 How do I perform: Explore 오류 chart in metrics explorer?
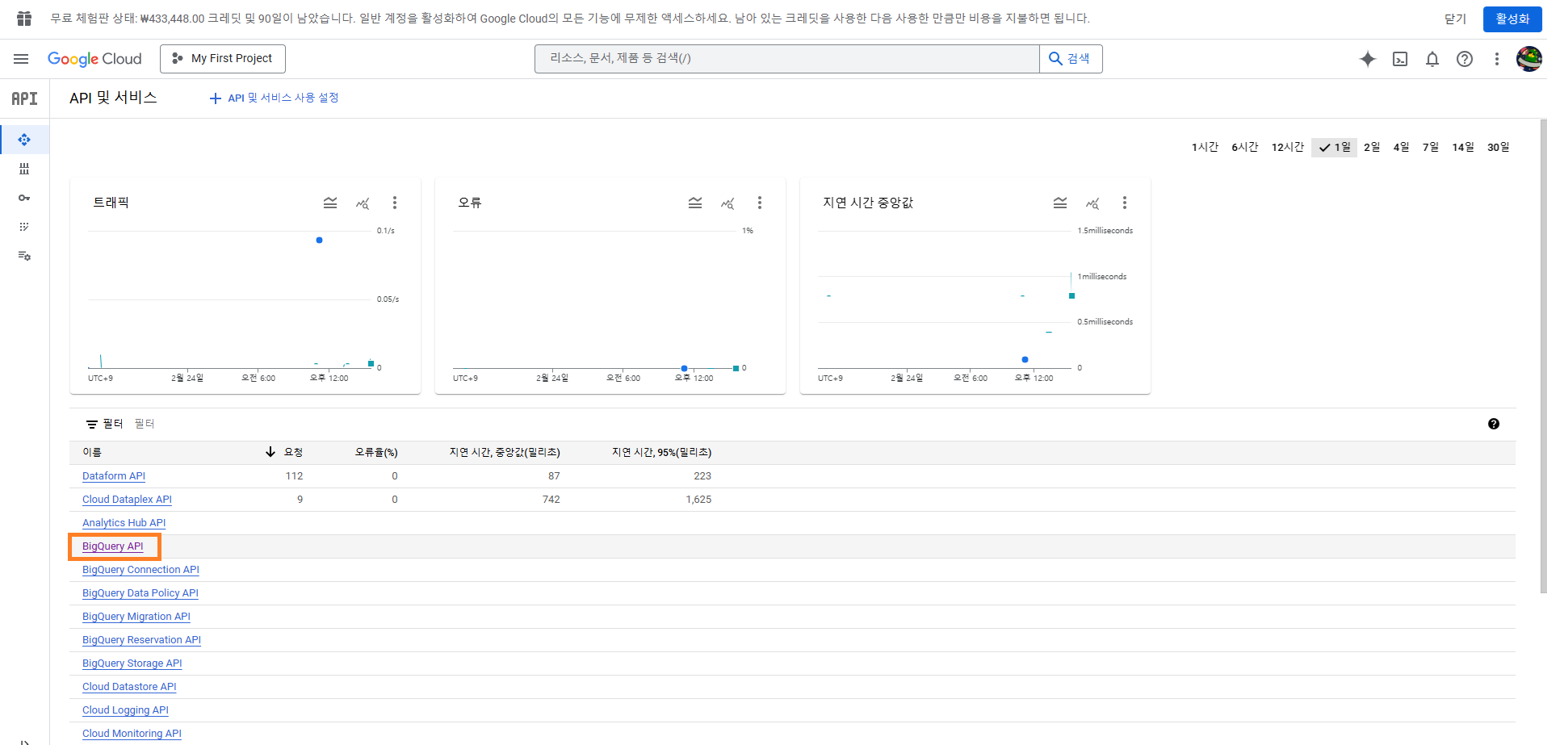click(x=727, y=203)
